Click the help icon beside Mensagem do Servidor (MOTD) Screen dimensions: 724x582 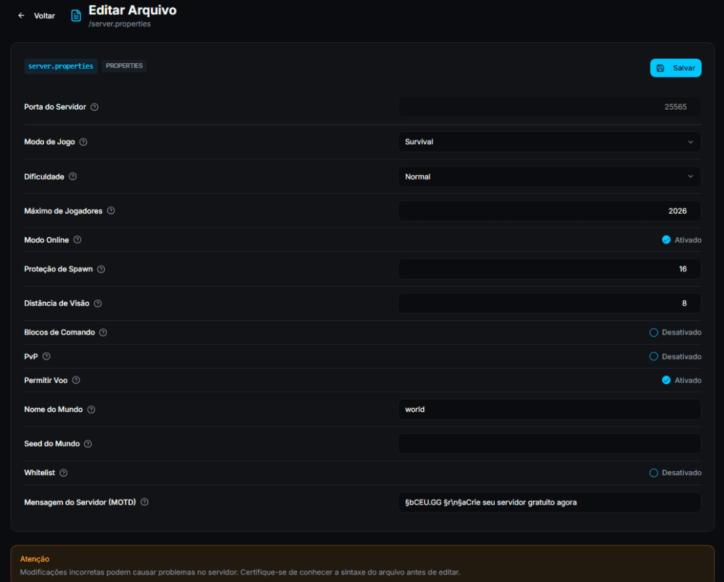(143, 502)
